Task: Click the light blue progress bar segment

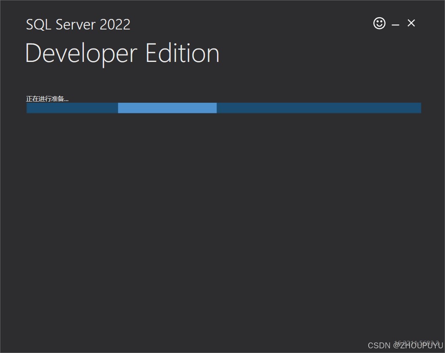Action: (x=167, y=108)
